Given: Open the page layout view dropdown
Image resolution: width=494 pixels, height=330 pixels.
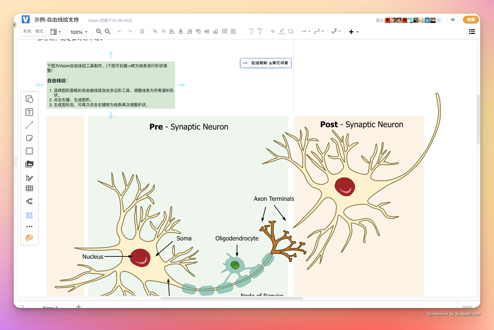Looking at the screenshot, I should coord(56,32).
